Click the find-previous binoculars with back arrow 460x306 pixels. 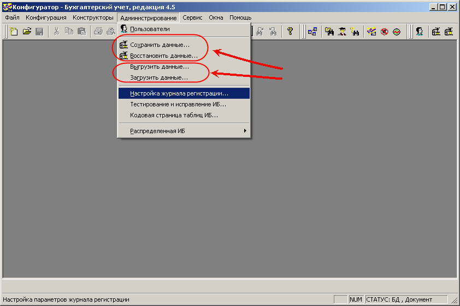(x=273, y=31)
